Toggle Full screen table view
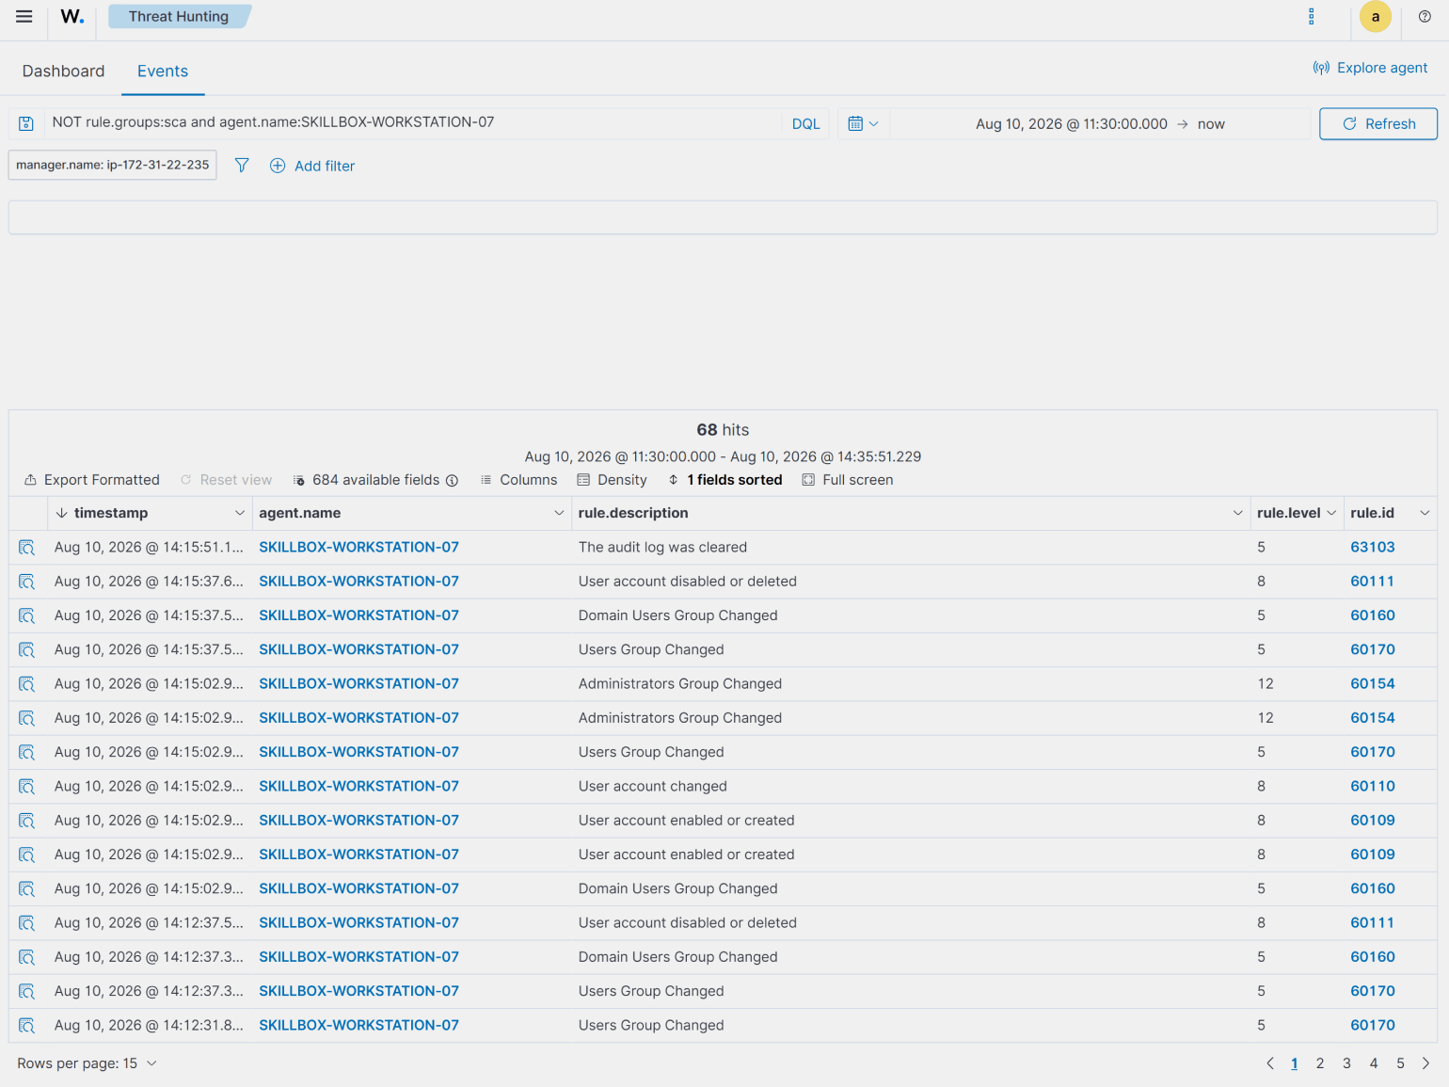Image resolution: width=1449 pixels, height=1087 pixels. [848, 480]
